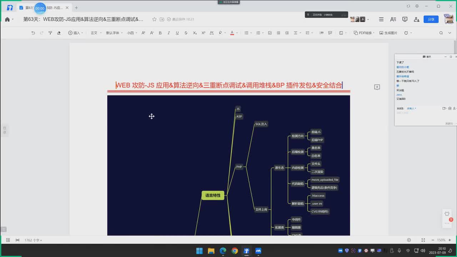Click the chat message input field

(425, 116)
